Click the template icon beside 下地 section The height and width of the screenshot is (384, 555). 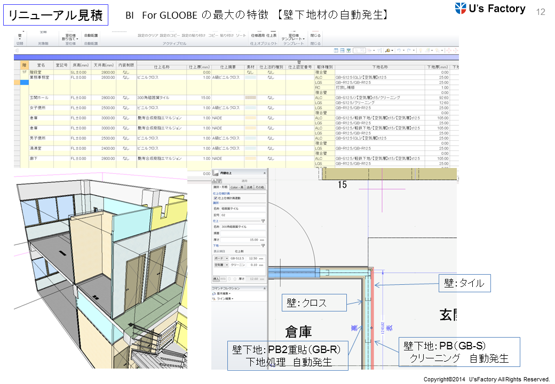(x=263, y=245)
